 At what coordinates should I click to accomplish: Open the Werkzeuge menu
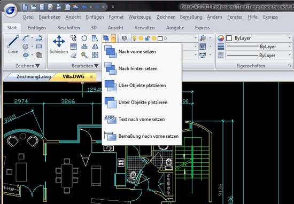click(140, 17)
